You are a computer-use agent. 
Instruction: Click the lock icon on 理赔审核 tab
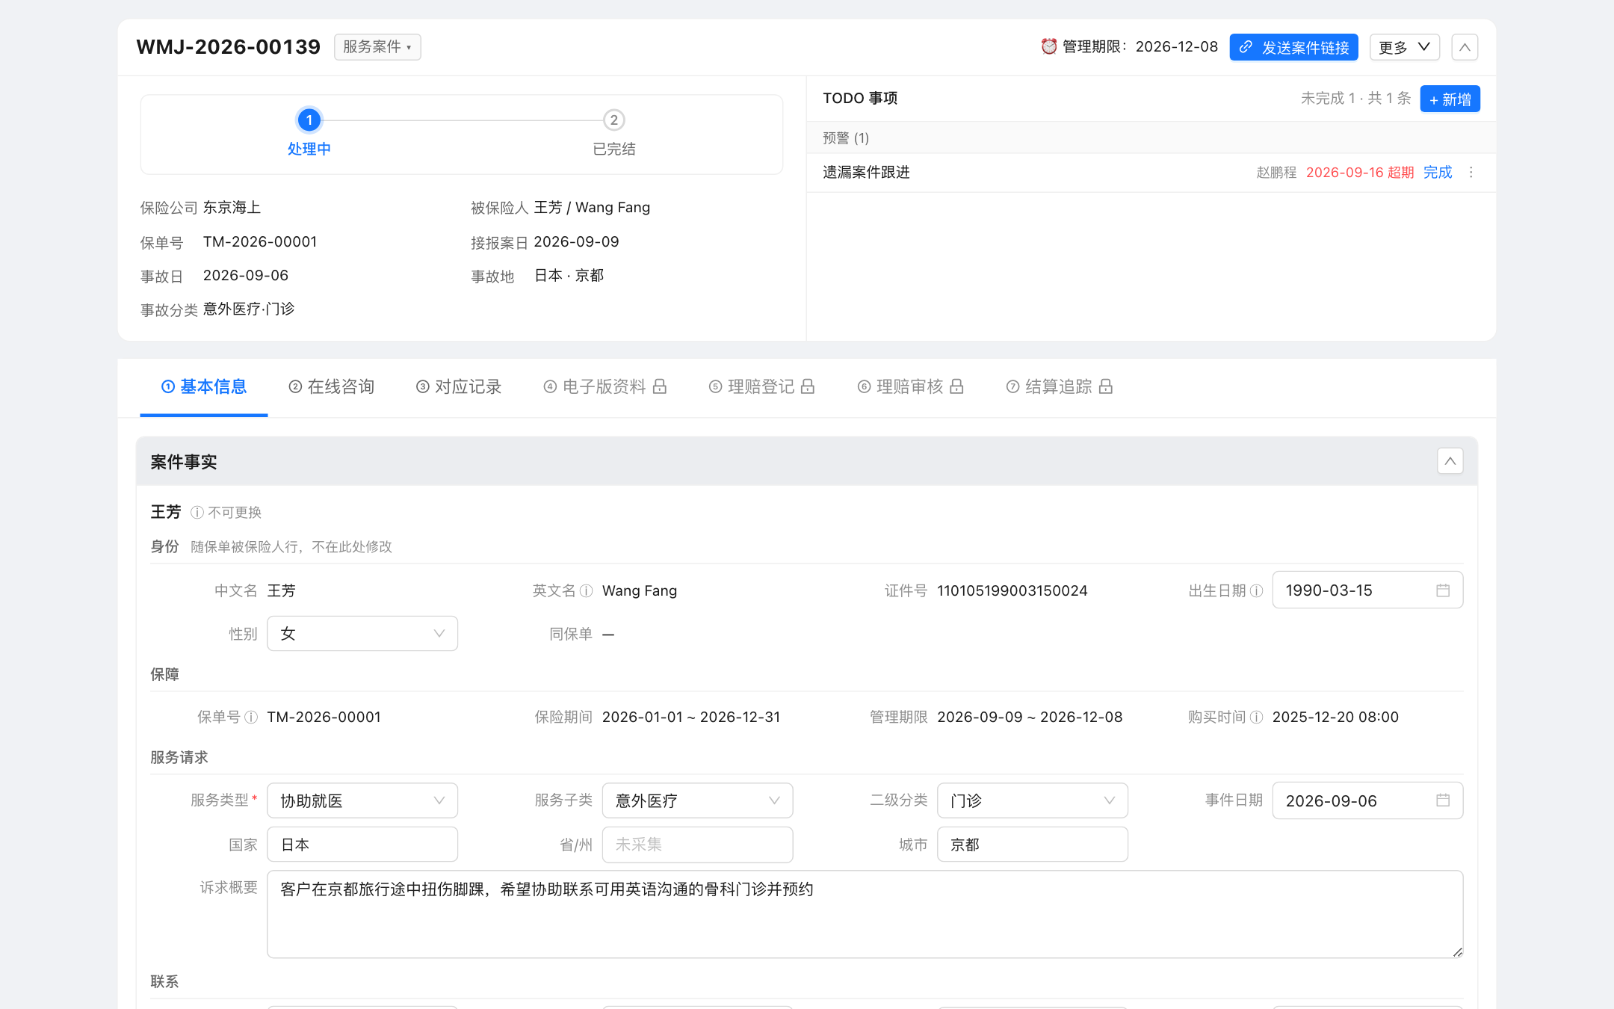pyautogui.click(x=956, y=386)
